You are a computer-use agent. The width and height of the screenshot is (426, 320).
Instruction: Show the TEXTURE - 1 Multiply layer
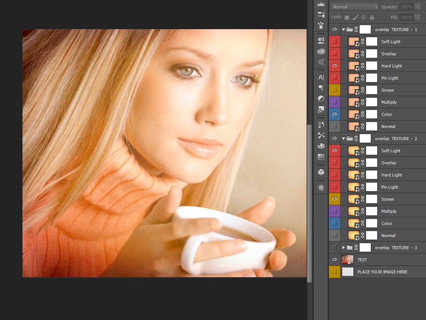(x=334, y=102)
